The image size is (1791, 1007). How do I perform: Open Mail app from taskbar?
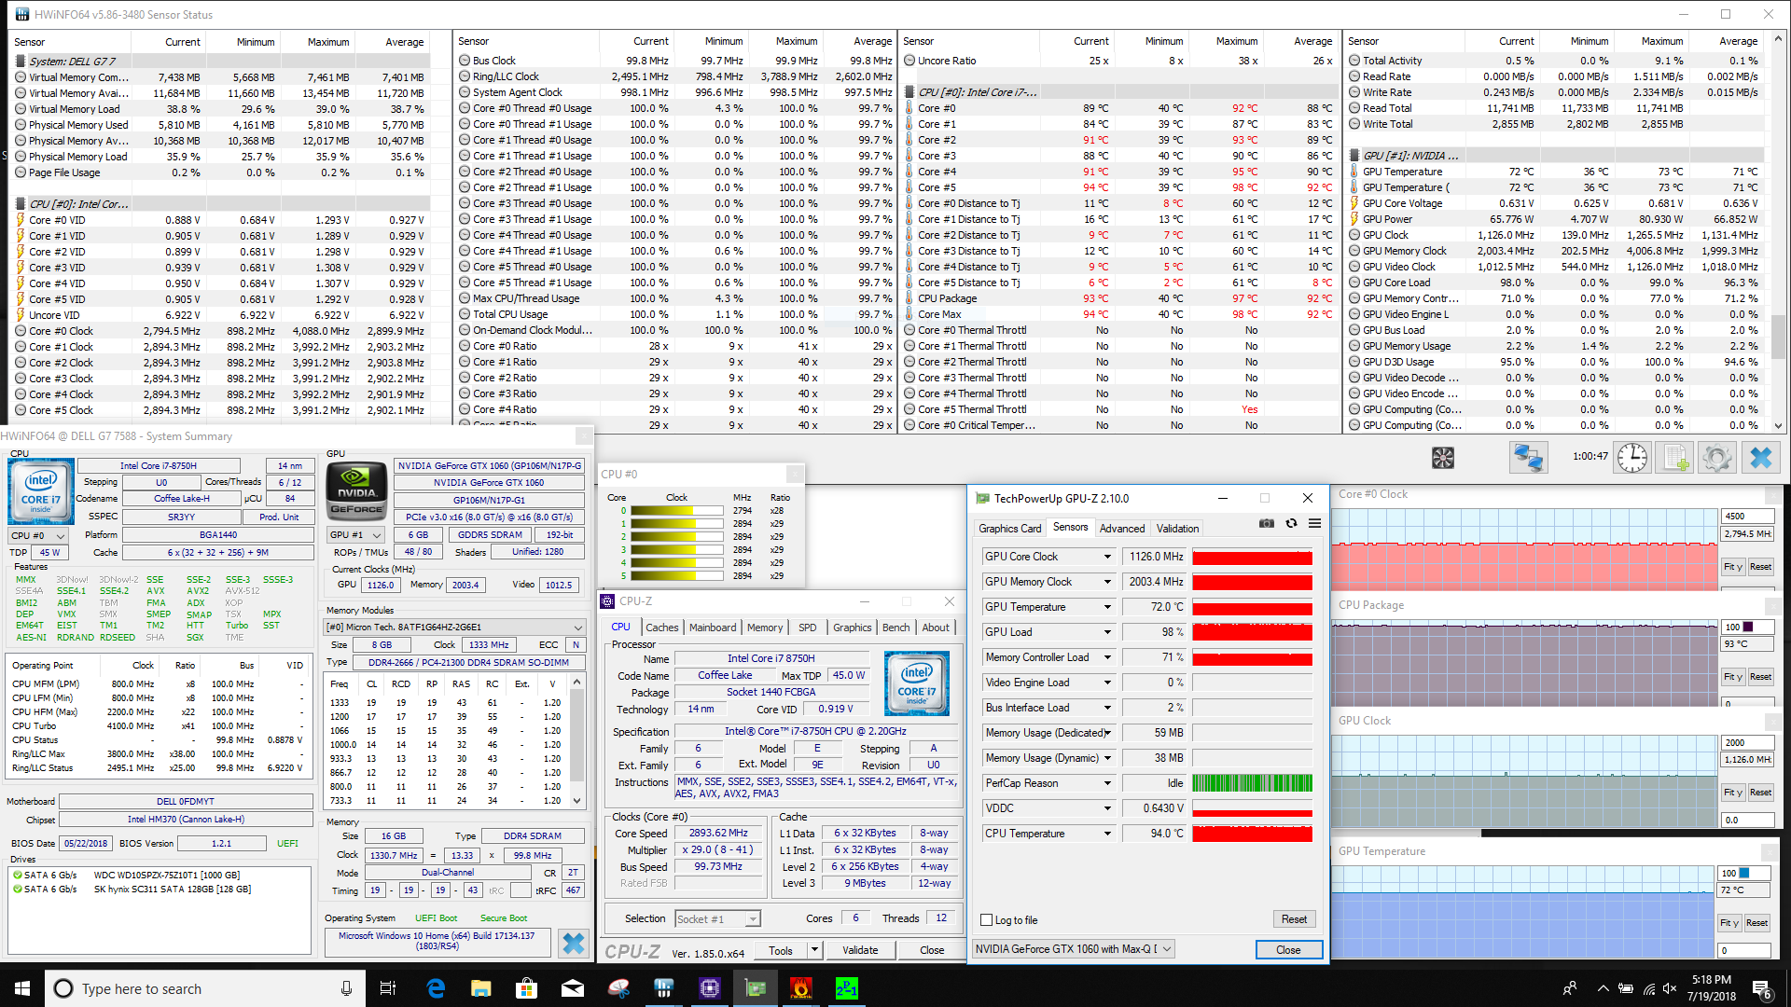[x=573, y=988]
